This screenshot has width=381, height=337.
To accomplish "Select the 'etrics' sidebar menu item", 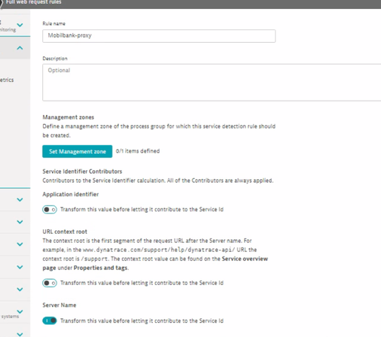I will pos(7,80).
